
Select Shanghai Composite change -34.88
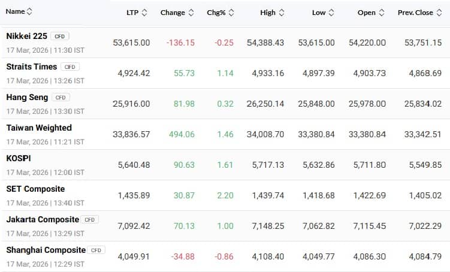tap(183, 256)
